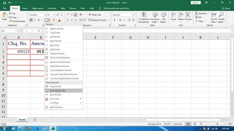Select Erase Border option
This screenshot has width=234, height=131.
[x=64, y=95]
